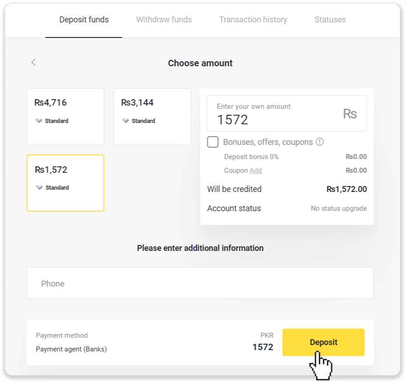Open the Deposit funds tab
Image resolution: width=406 pixels, height=383 pixels.
[x=84, y=20]
